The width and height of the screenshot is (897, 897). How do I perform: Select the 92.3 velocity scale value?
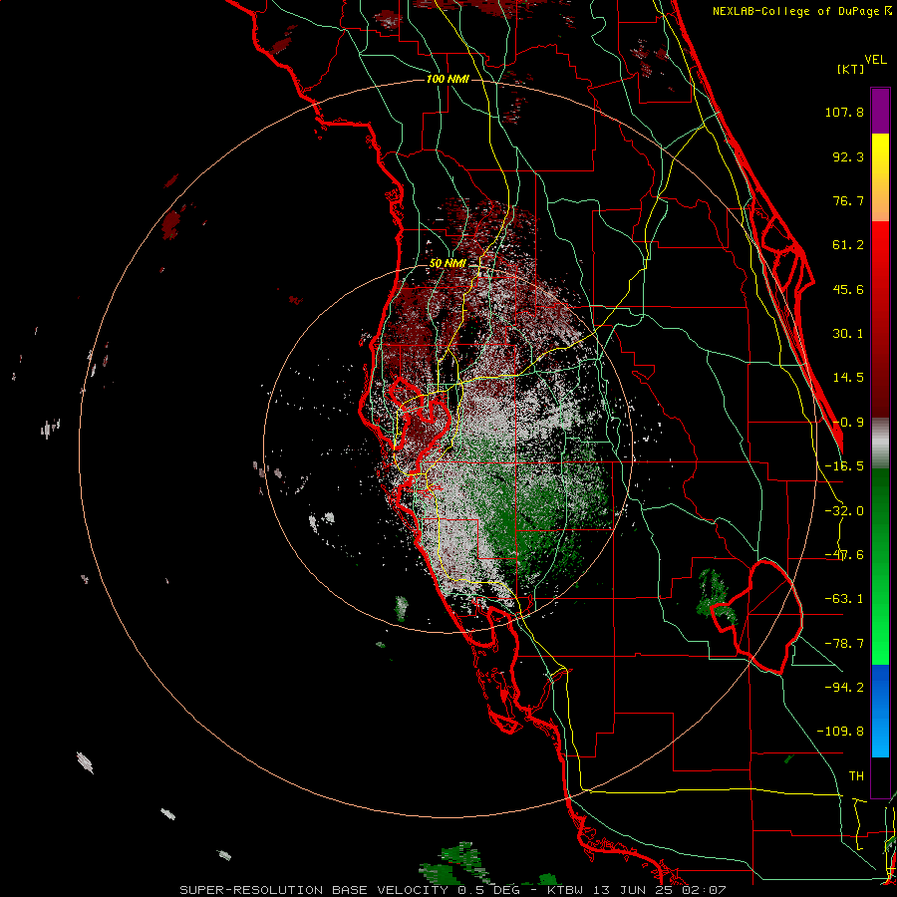pyautogui.click(x=848, y=156)
